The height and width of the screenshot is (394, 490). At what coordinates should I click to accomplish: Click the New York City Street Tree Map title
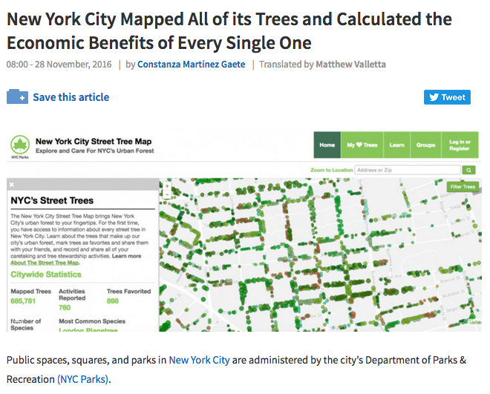pos(94,142)
